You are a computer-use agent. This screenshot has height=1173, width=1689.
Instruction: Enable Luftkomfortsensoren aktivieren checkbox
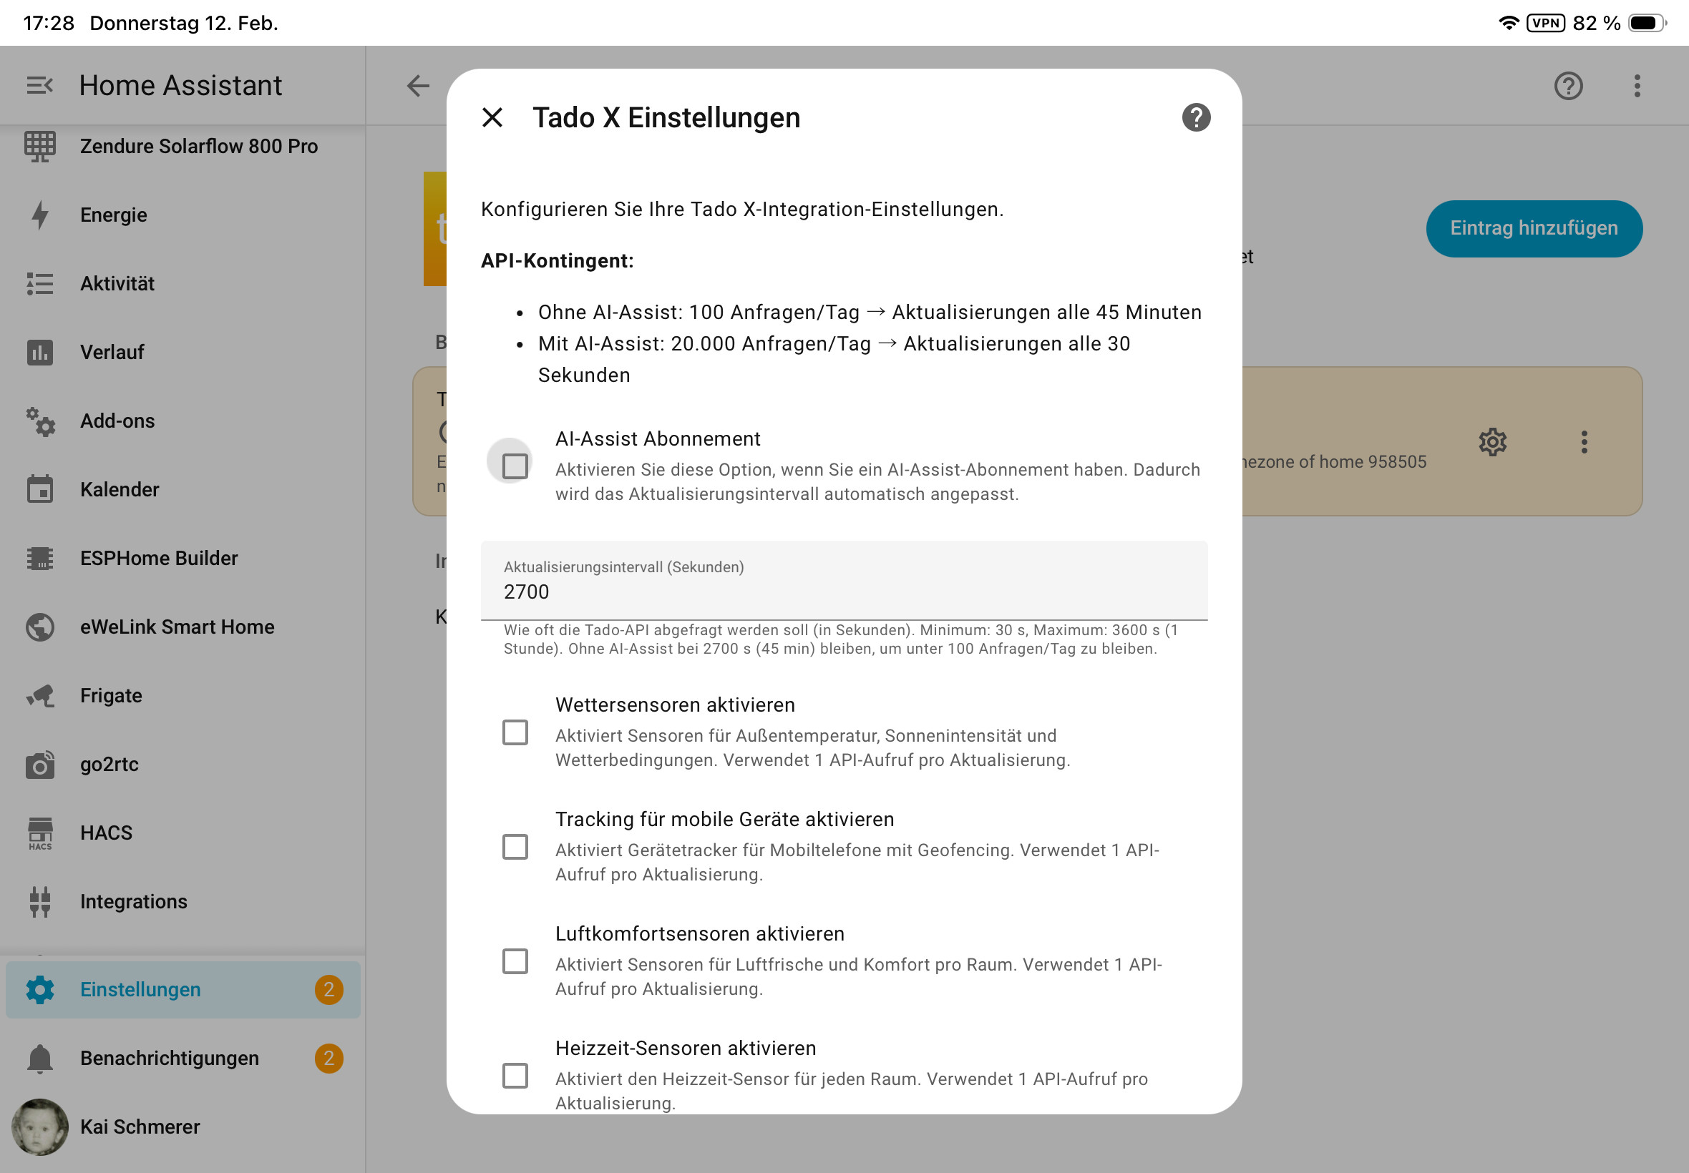(x=515, y=961)
